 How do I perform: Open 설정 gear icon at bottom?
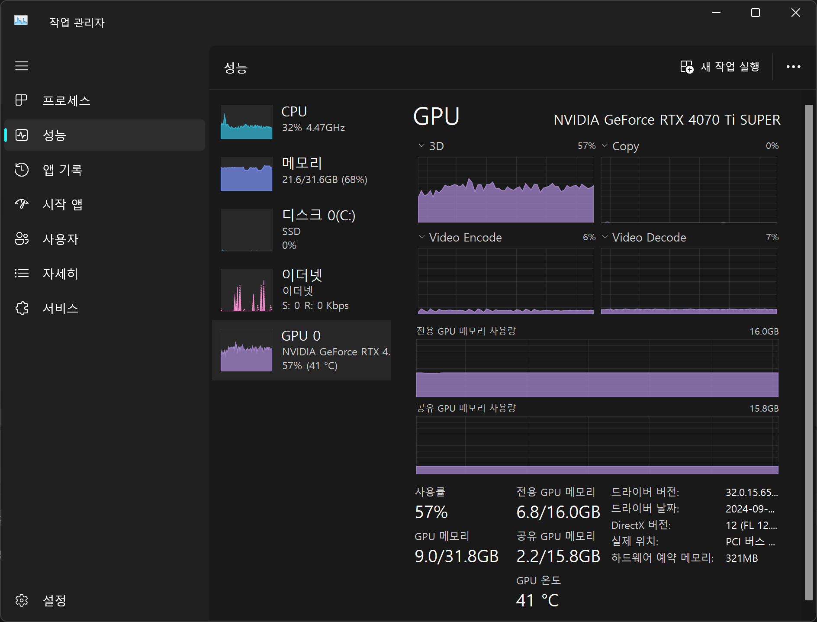coord(21,600)
